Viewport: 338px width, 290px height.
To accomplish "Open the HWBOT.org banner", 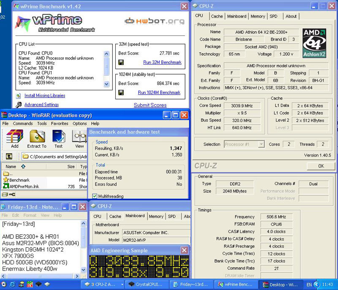I will [154, 21].
